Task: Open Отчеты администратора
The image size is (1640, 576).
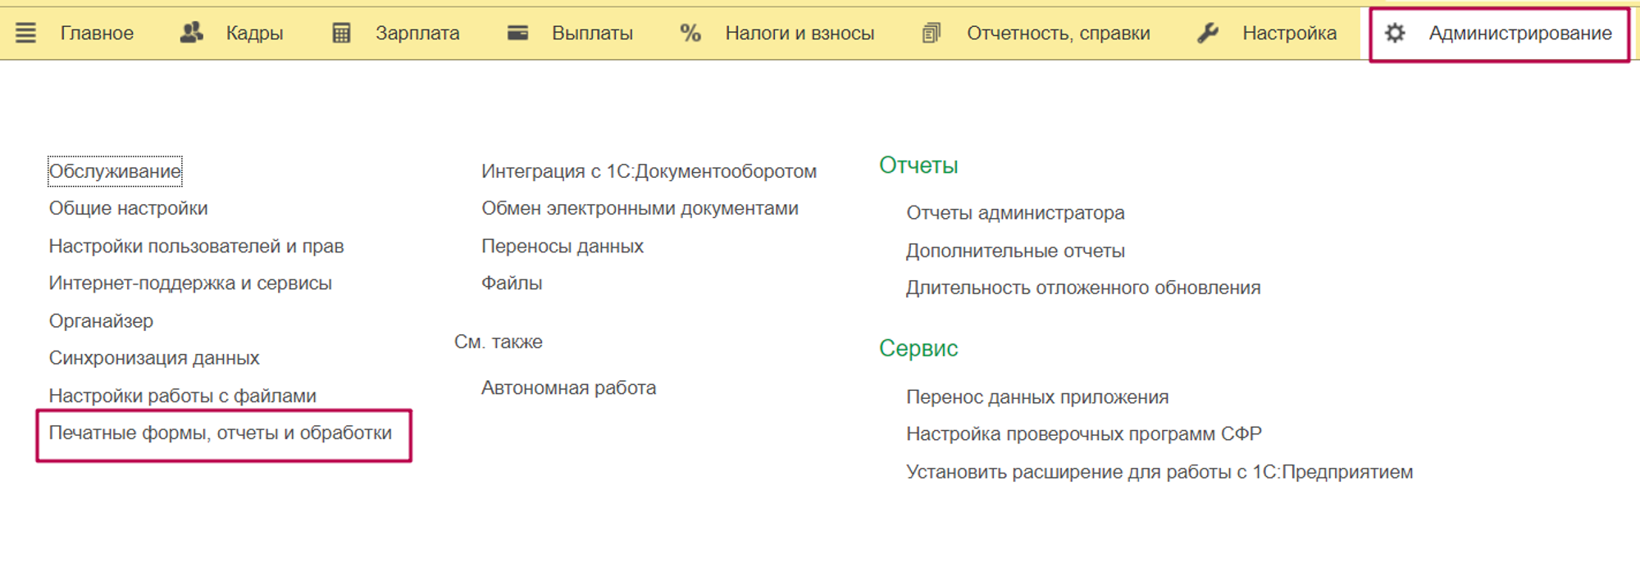Action: (x=1015, y=213)
